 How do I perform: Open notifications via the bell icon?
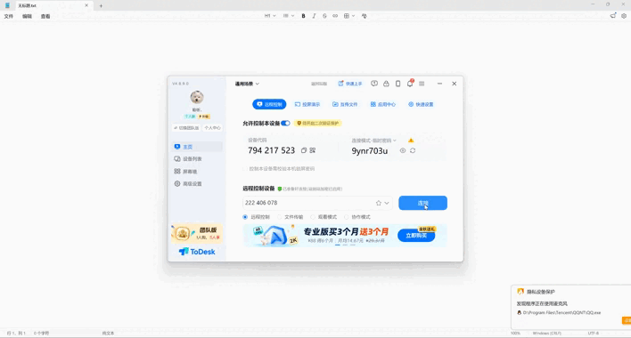point(410,84)
